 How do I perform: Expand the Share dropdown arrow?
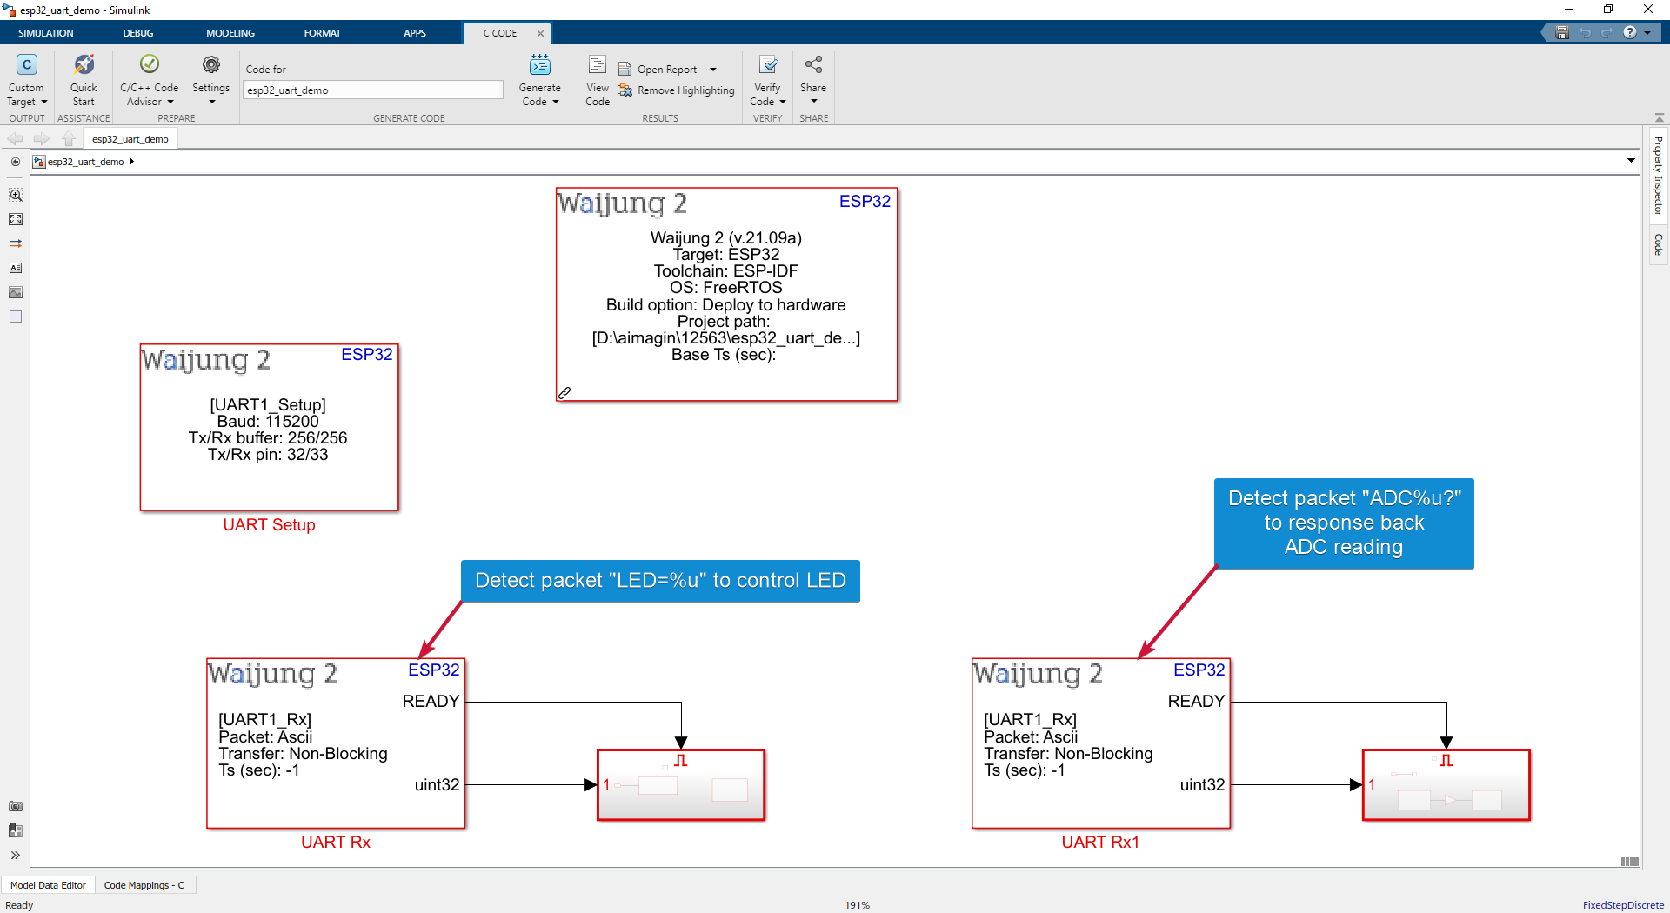pyautogui.click(x=814, y=102)
